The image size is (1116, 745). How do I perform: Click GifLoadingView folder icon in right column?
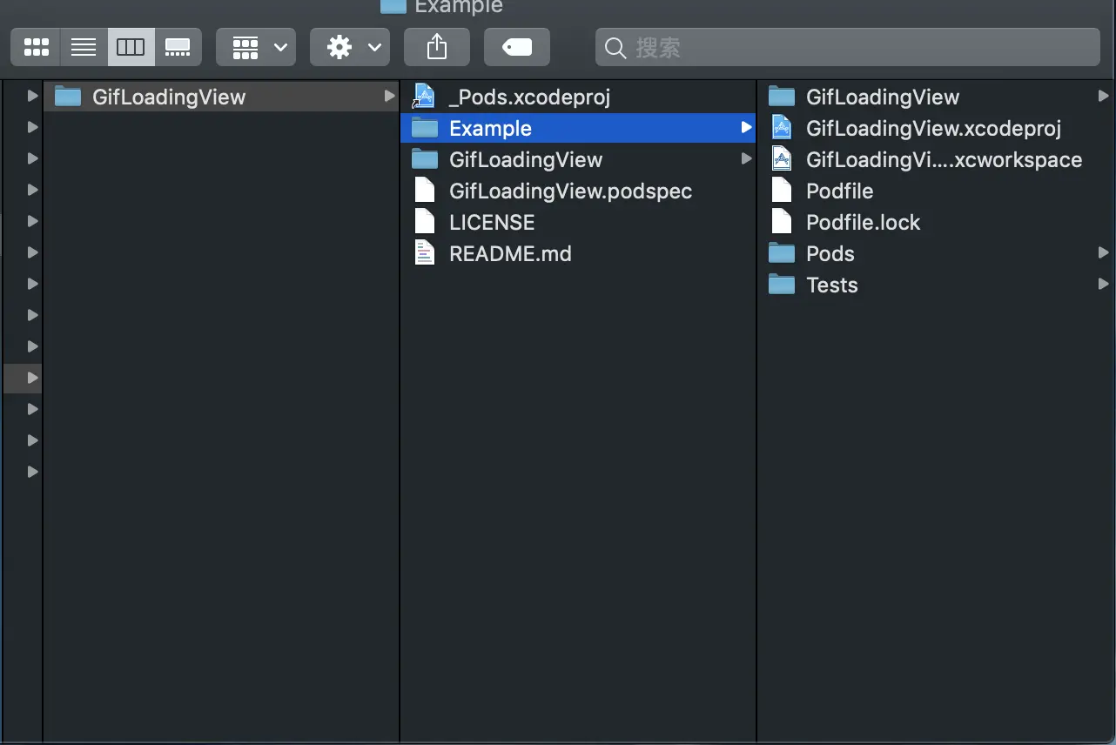point(782,97)
